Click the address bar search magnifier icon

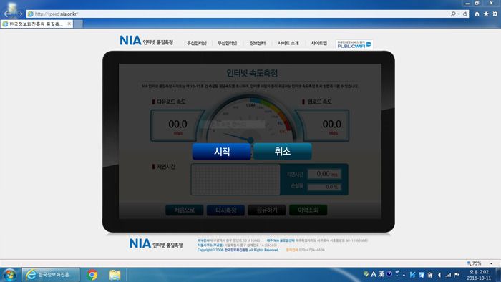[x=453, y=14]
